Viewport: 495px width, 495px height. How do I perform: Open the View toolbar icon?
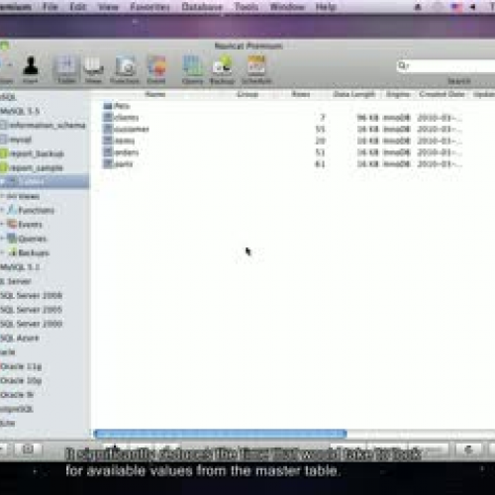point(94,66)
